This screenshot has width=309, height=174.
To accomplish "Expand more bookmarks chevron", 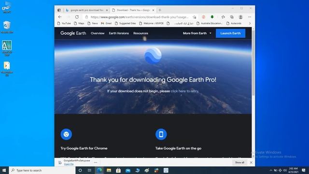I will (x=250, y=23).
